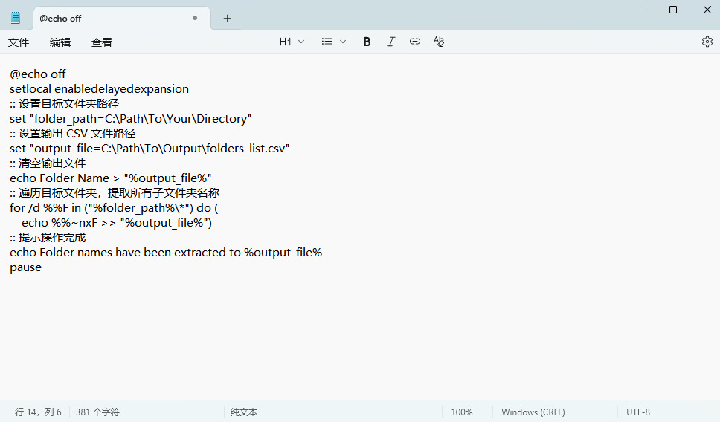The width and height of the screenshot is (720, 422).
Task: Click the ':: 设置输出 CSV 文件路径' comment
Action: point(73,134)
